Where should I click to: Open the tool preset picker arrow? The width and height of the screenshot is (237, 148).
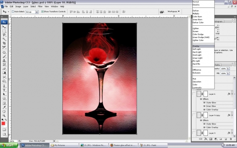(8, 11)
